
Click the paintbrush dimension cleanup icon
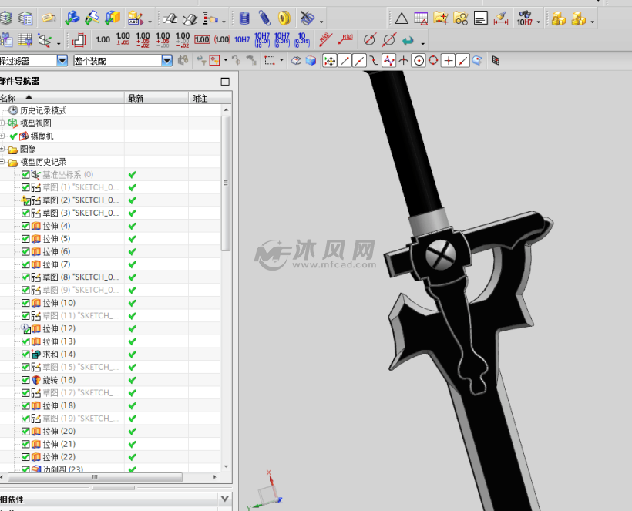[x=501, y=18]
